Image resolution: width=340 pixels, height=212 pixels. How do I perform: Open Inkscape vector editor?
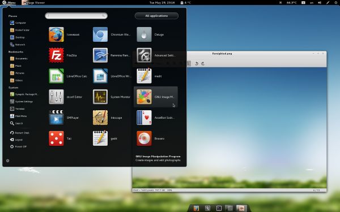point(100,118)
